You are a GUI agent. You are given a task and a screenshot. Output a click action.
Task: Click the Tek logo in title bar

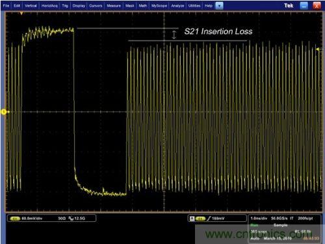click(289, 6)
